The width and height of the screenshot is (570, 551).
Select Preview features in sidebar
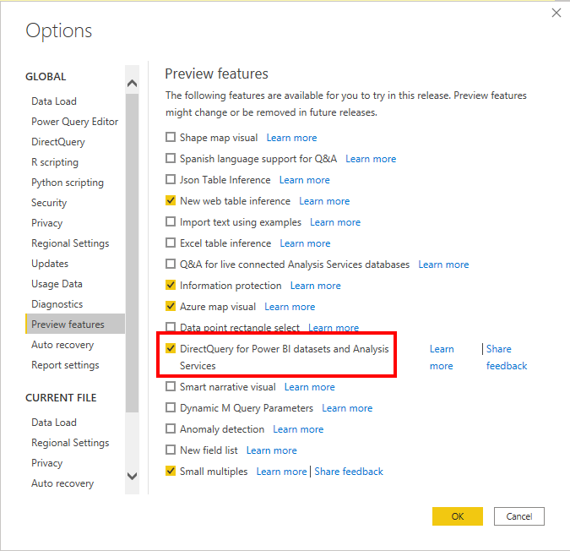75,324
